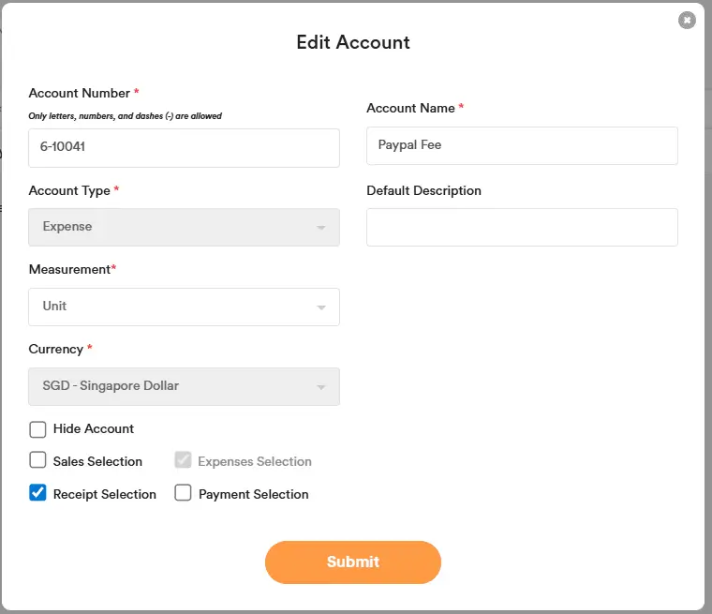Screen dimensions: 712x614
Task: Click the Currency label text
Action: 56,349
